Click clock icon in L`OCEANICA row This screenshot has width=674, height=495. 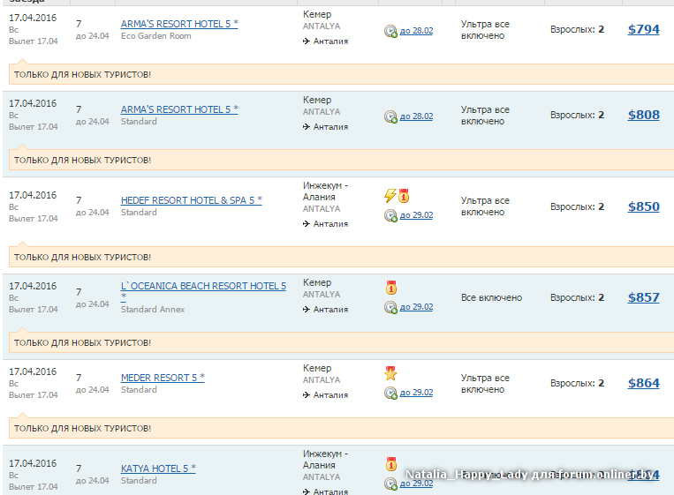[390, 307]
